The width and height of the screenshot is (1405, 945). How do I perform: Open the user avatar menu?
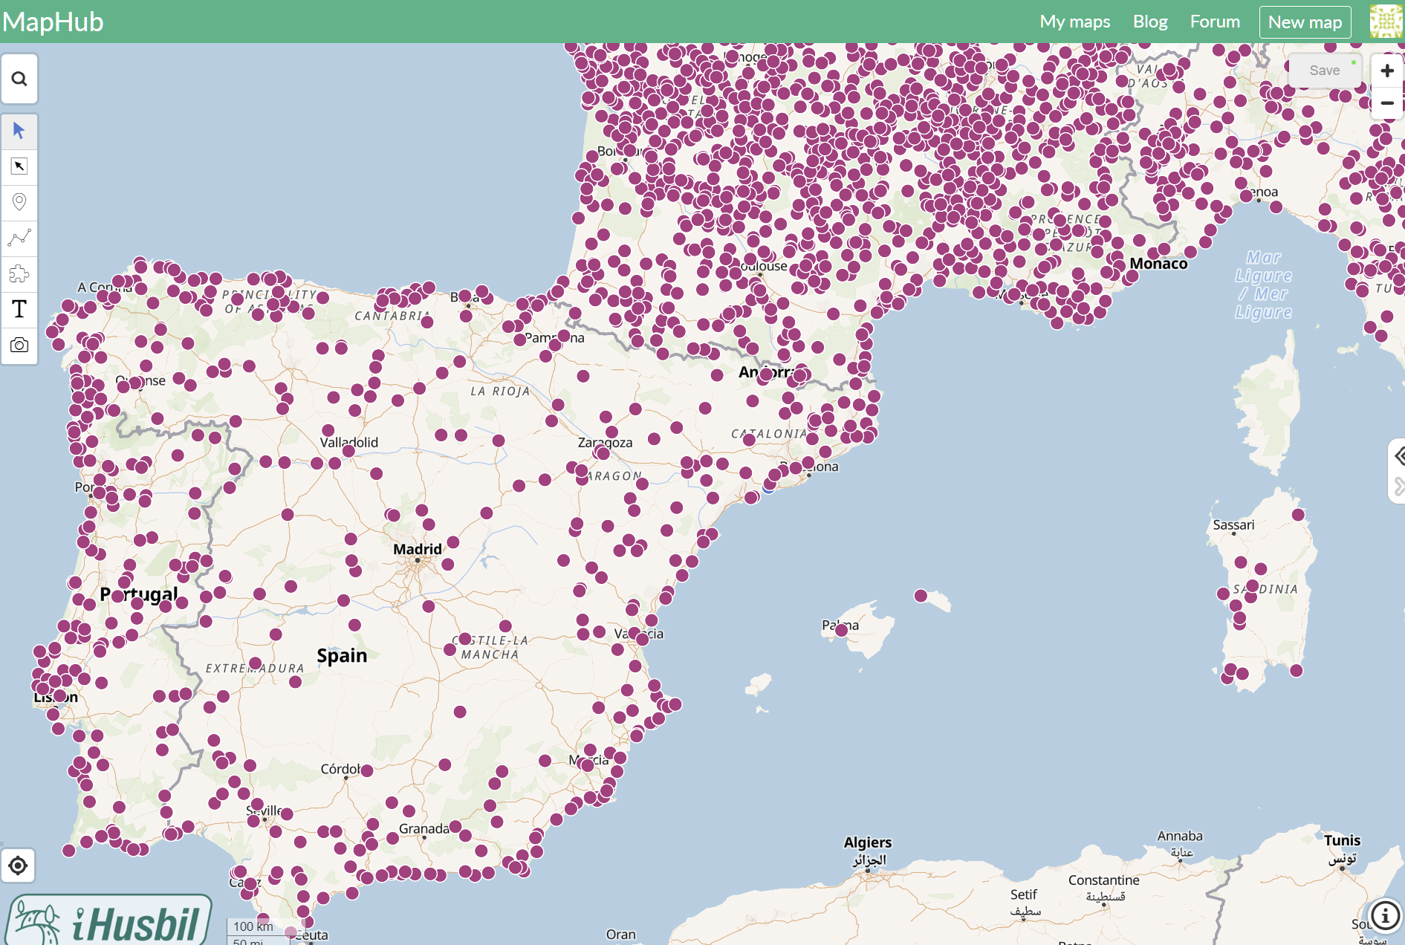[1386, 22]
